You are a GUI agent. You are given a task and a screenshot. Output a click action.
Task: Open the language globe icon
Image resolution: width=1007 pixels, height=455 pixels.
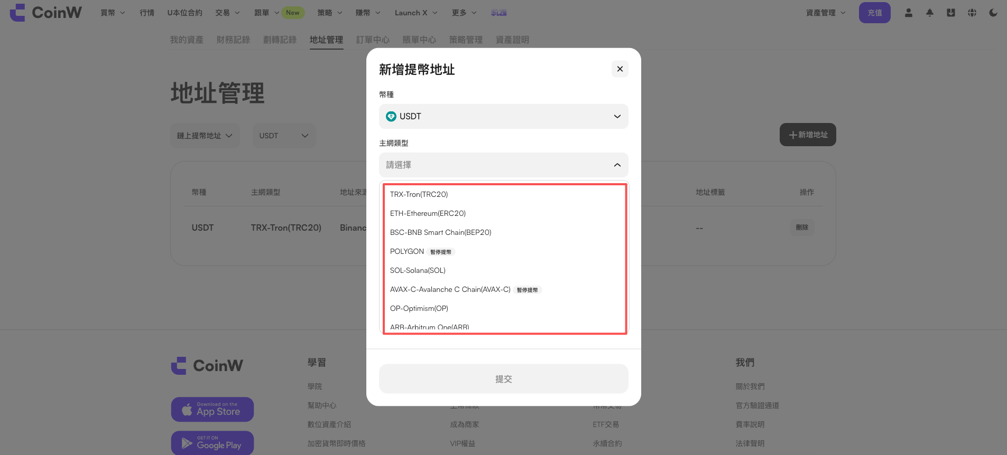[972, 13]
